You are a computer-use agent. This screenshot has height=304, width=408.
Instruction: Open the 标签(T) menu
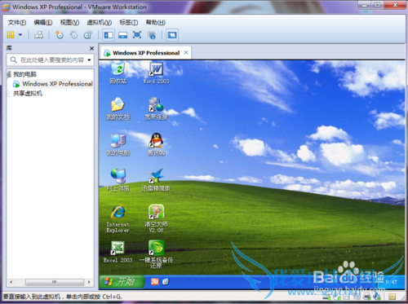click(x=129, y=22)
